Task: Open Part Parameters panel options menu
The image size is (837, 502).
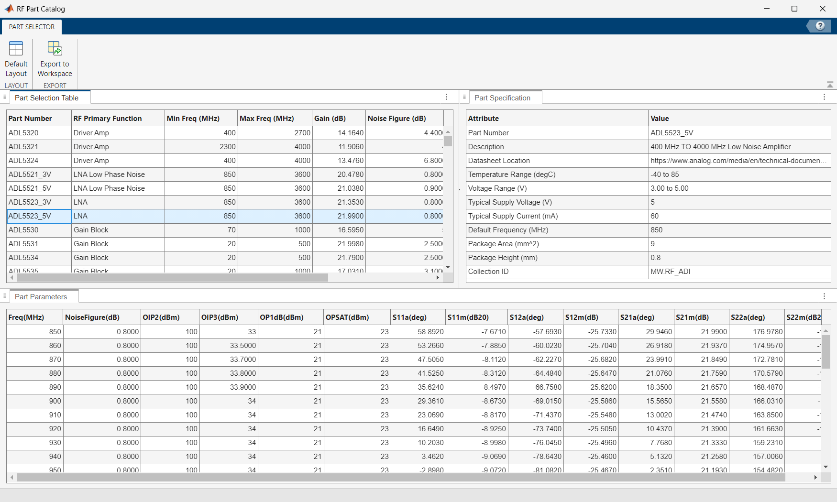Action: coord(824,296)
